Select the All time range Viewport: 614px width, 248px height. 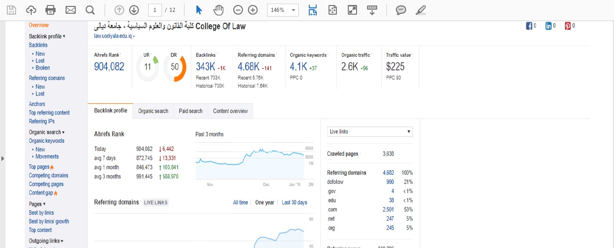click(x=240, y=202)
